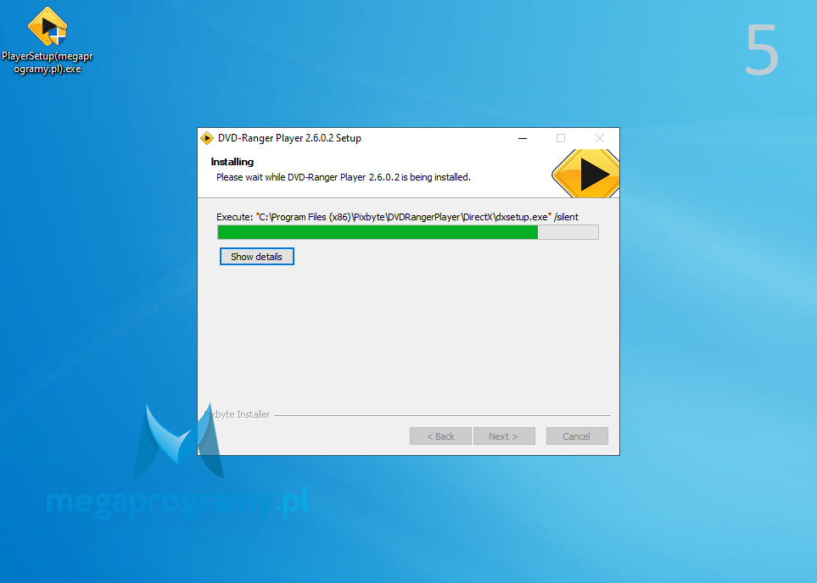The height and width of the screenshot is (583, 817).
Task: Click the DVD-Ranger Player 2.6.0.2 Setup title
Action: tap(289, 138)
